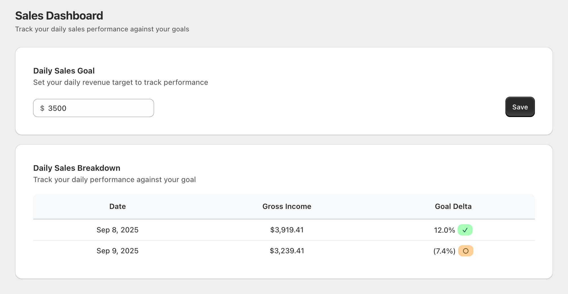This screenshot has width=568, height=294.
Task: Click the 12.0% goal delta value
Action: (x=444, y=230)
